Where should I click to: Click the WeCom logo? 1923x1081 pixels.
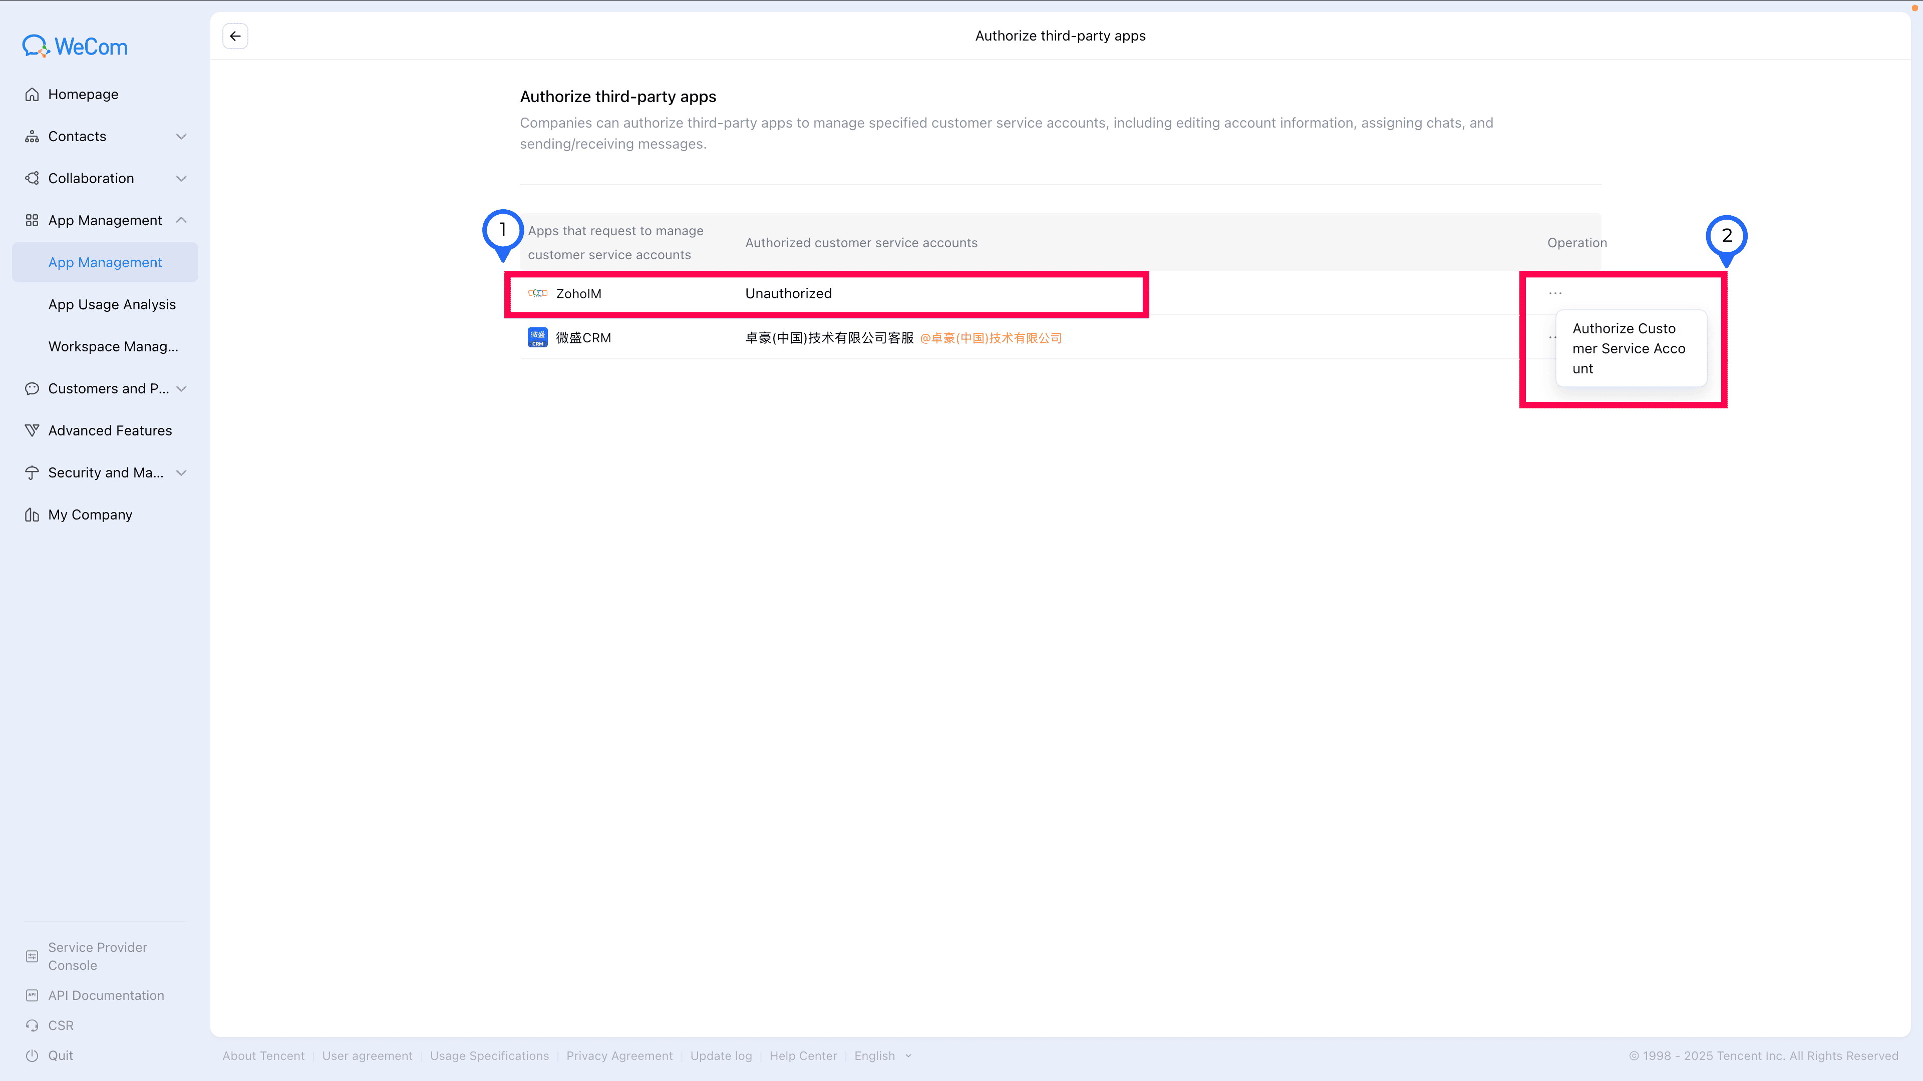tap(75, 46)
